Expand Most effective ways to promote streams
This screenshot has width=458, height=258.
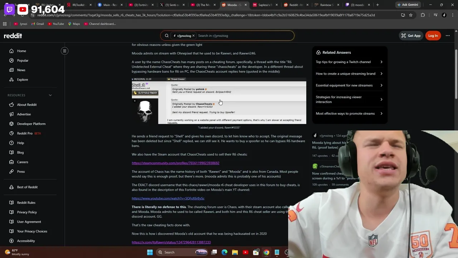(349, 114)
